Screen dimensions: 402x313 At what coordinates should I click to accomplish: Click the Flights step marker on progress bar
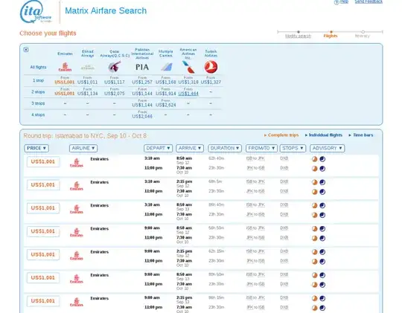click(331, 32)
